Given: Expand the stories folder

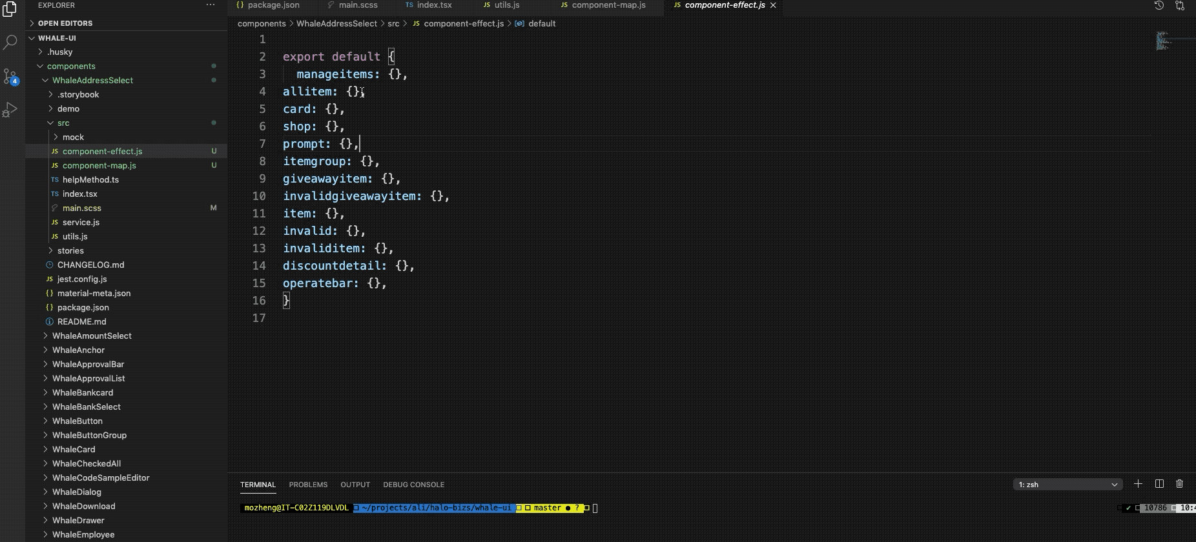Looking at the screenshot, I should (x=126, y=251).
